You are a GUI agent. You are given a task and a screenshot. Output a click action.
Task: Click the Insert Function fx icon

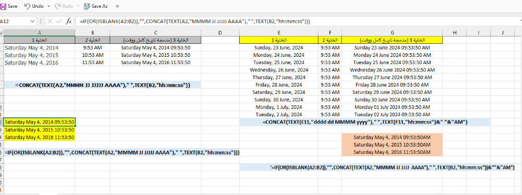[x=69, y=21]
